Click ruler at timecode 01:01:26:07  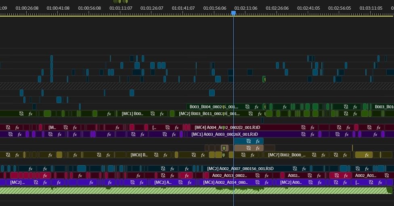[x=152, y=8]
